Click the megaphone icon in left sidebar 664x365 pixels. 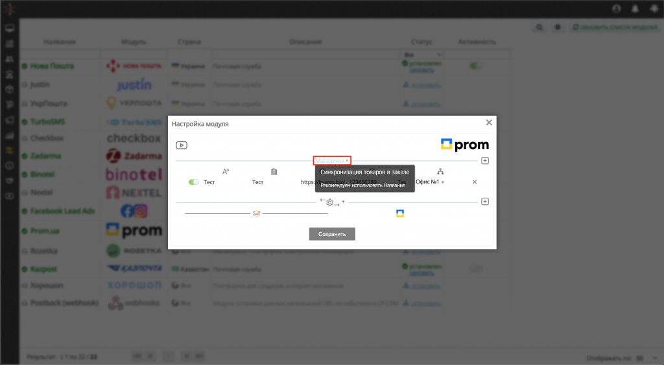(9, 120)
